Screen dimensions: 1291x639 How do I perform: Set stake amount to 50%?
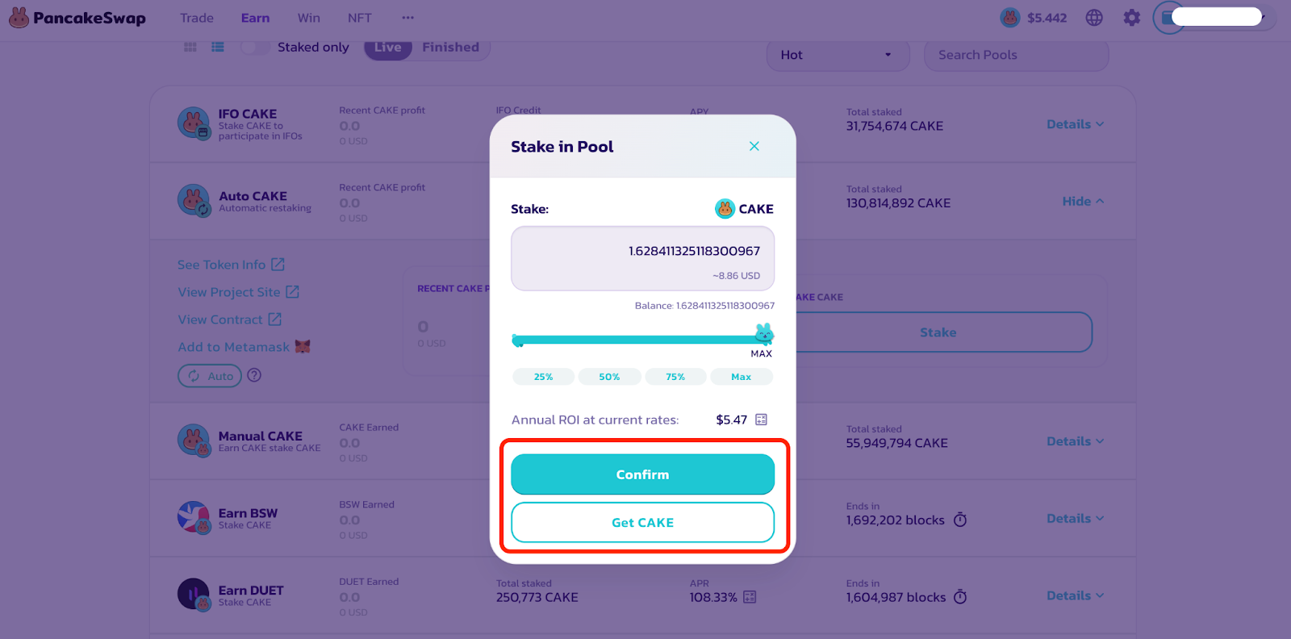click(x=609, y=377)
